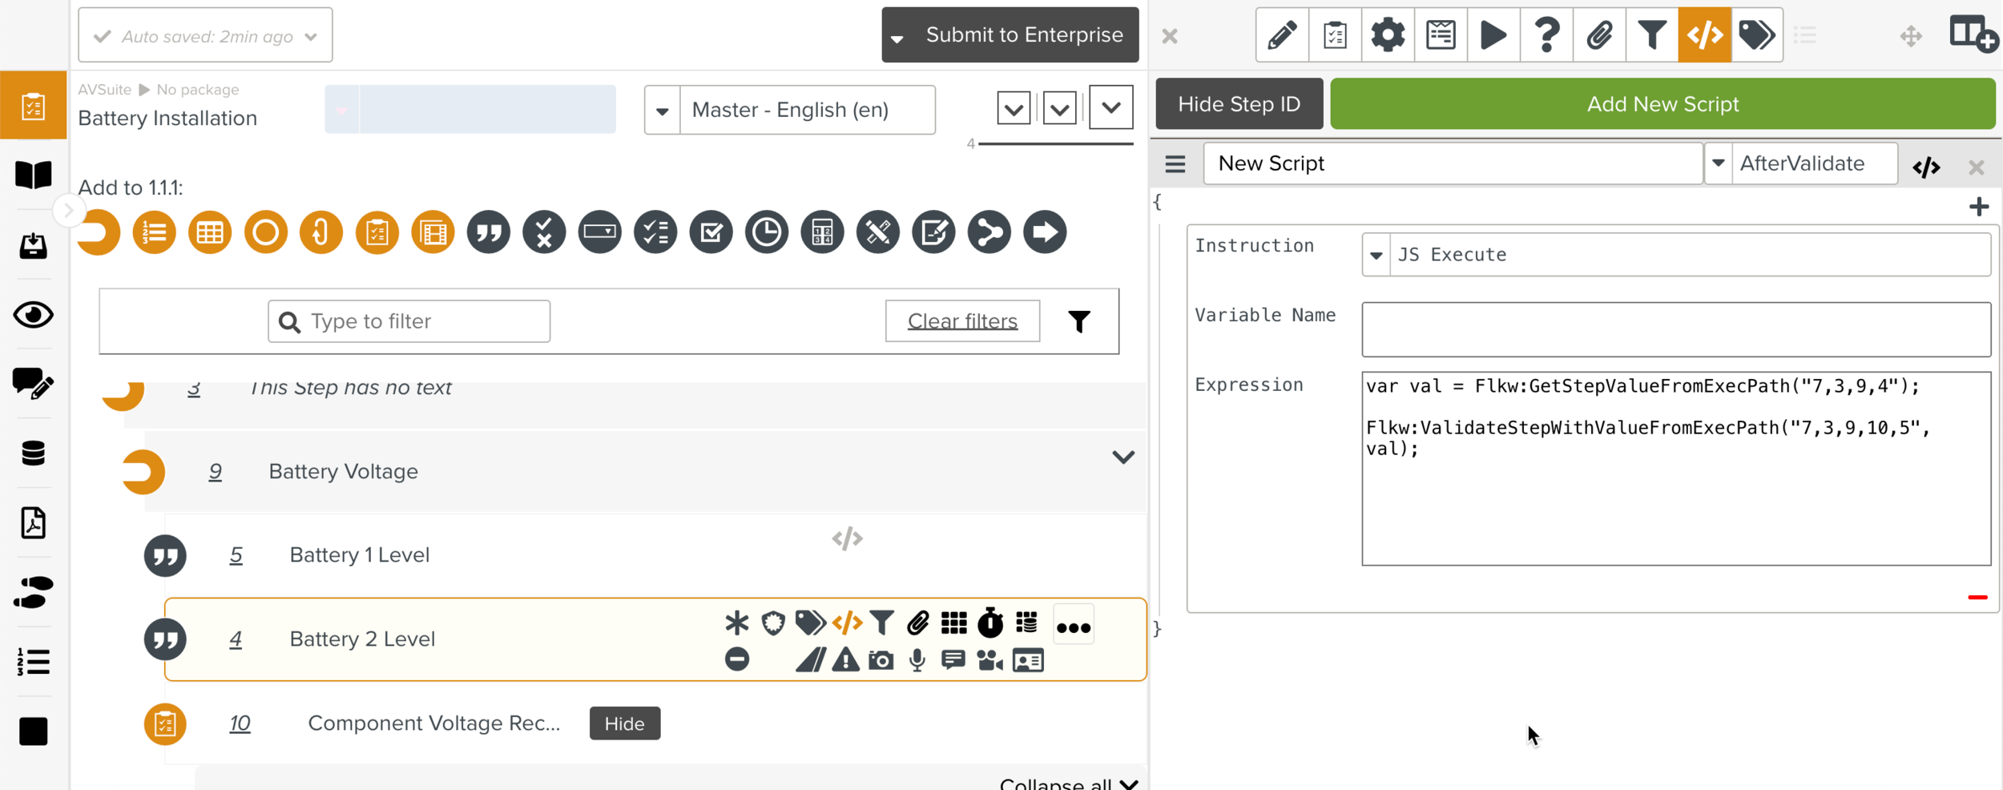The width and height of the screenshot is (2003, 790).
Task: Click the Add New Script button
Action: 1662,104
